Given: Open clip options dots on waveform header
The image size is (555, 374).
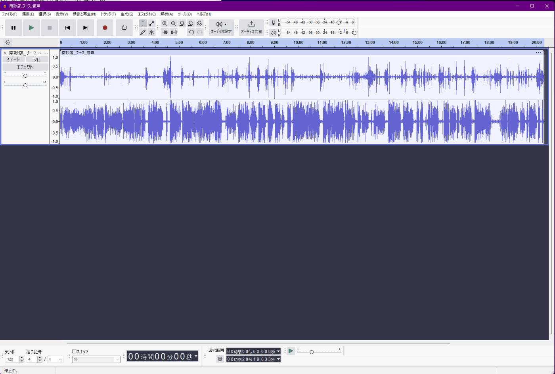Looking at the screenshot, I should click(x=538, y=52).
